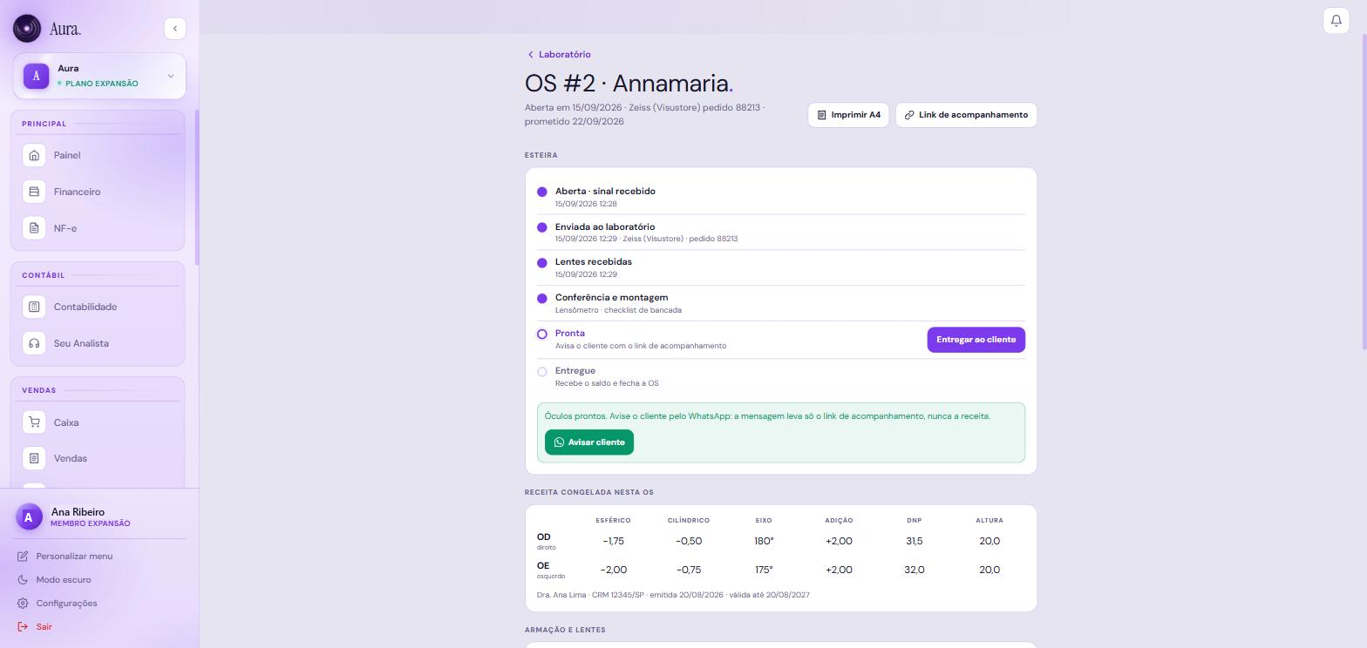Screen dimensions: 1367x648
Task: Click the OD DNP value 31,5
Action: [x=914, y=541]
